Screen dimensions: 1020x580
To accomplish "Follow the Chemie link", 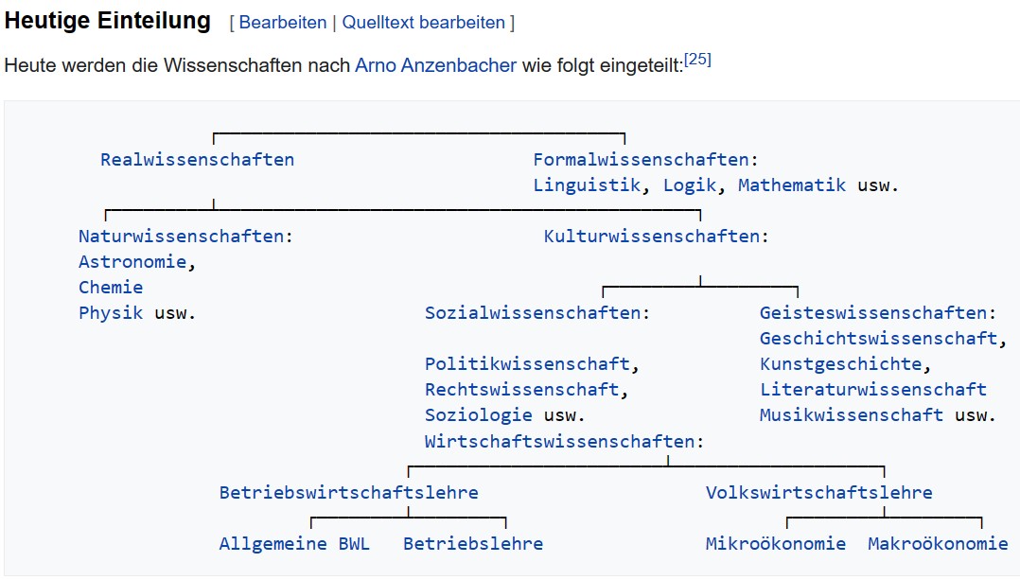I will [x=111, y=288].
